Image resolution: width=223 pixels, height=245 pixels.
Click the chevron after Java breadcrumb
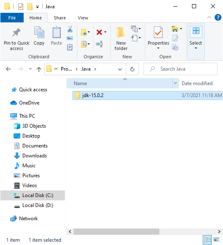click(x=95, y=69)
